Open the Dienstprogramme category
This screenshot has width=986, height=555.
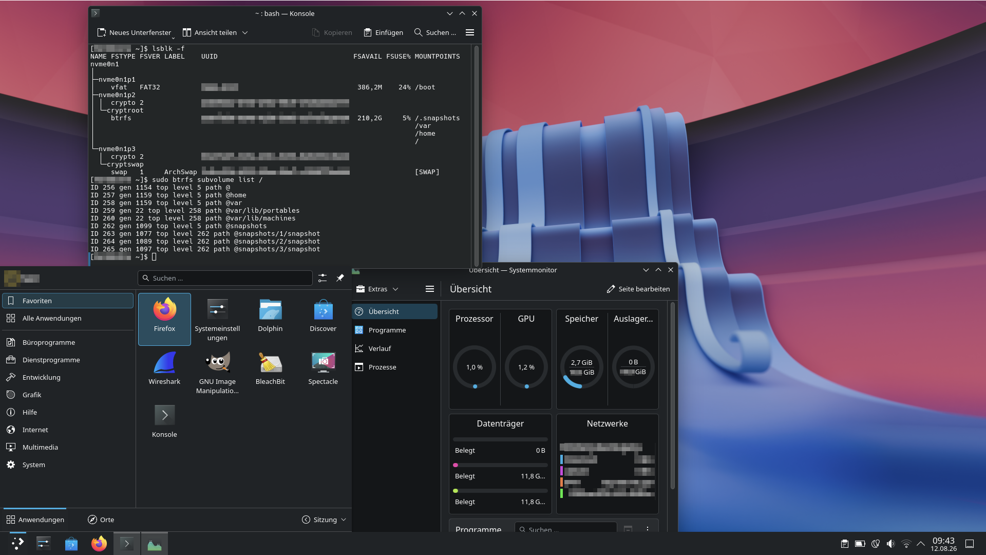[68, 360]
